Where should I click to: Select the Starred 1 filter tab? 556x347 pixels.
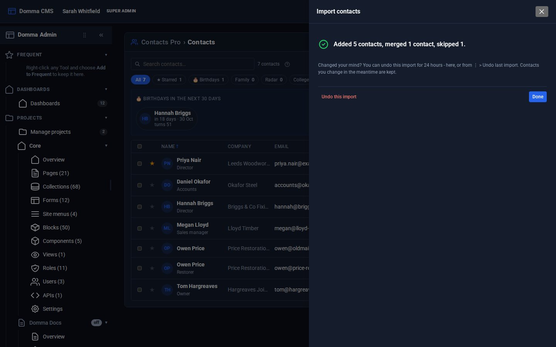click(x=169, y=80)
